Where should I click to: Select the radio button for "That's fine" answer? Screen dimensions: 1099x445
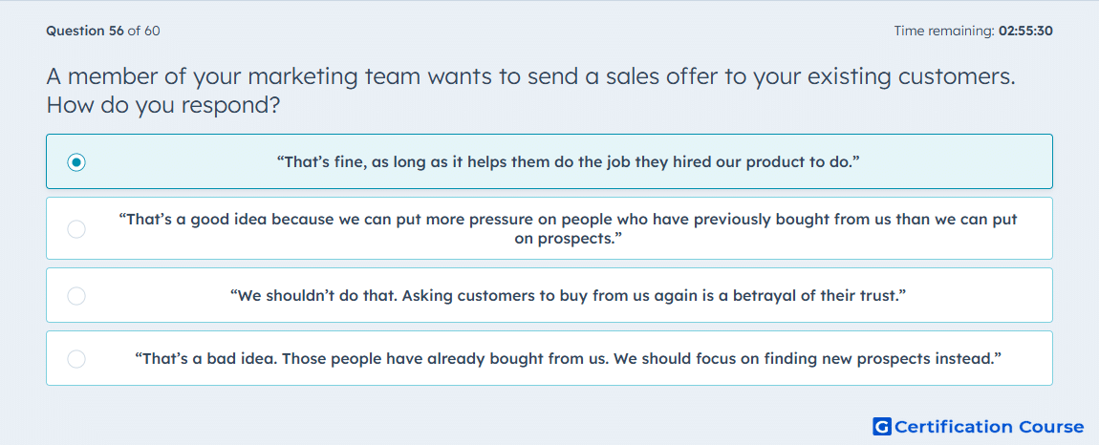point(76,162)
